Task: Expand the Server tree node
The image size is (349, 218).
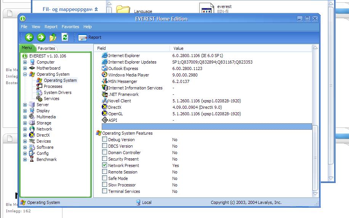Action: click(x=25, y=105)
